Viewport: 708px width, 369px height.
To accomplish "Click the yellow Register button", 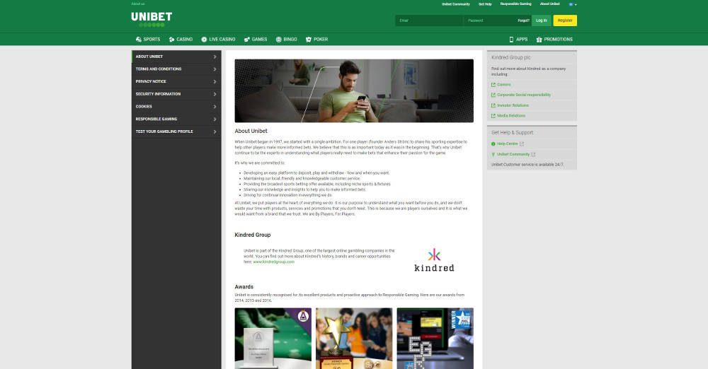I will [565, 20].
